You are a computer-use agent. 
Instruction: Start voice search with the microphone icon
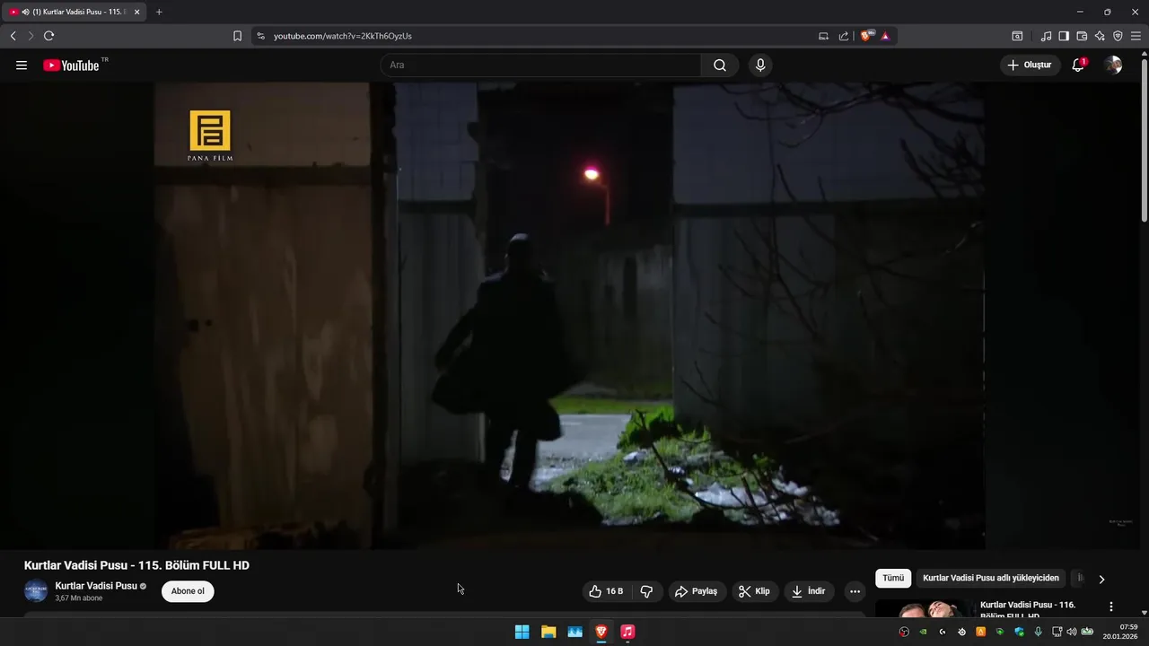click(x=760, y=65)
